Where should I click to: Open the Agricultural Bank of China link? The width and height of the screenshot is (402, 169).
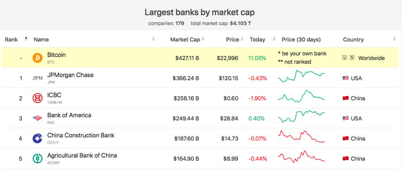pos(82,155)
